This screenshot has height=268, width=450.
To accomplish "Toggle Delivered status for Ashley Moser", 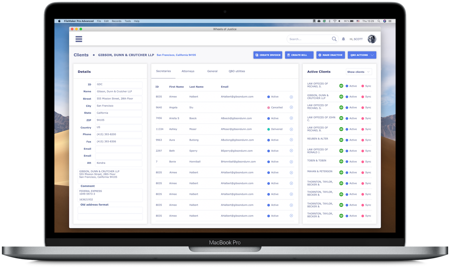I will (275, 129).
